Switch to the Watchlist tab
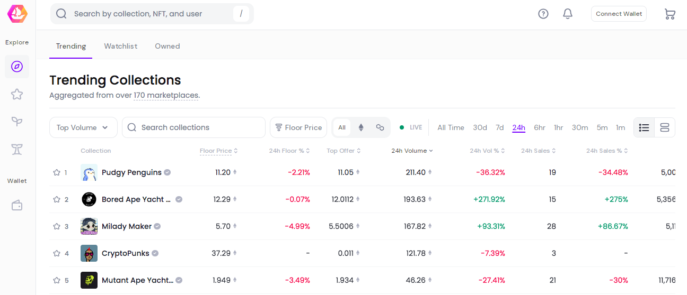The width and height of the screenshot is (687, 295). (121, 46)
